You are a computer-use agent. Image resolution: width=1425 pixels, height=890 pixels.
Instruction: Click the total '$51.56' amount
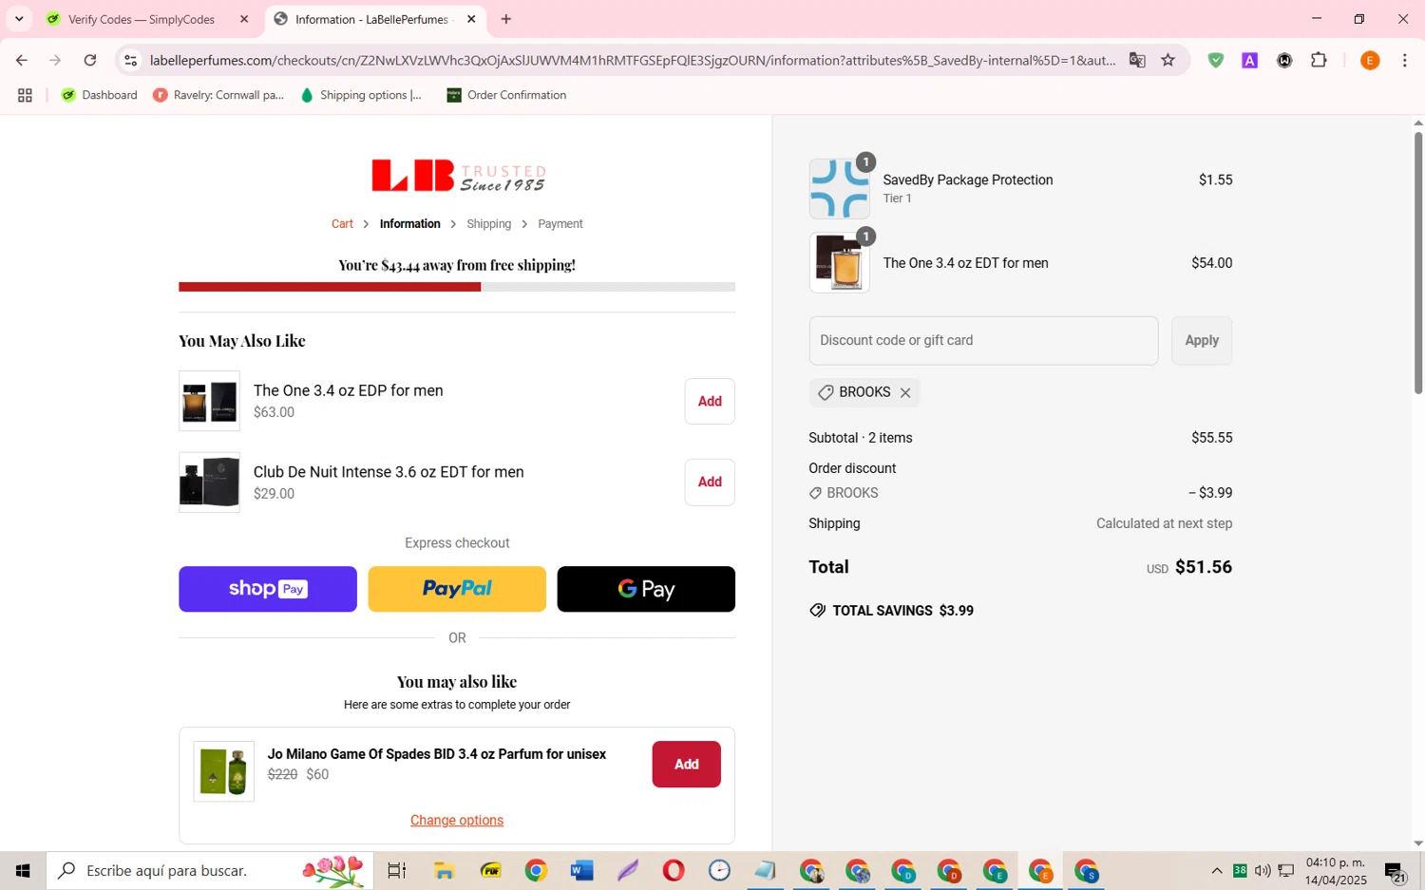pos(1204,567)
